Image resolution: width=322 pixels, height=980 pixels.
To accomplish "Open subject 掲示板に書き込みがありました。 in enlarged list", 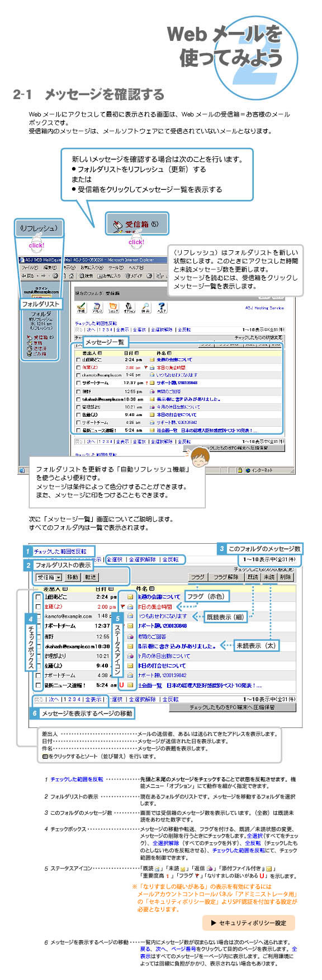I will [177, 646].
